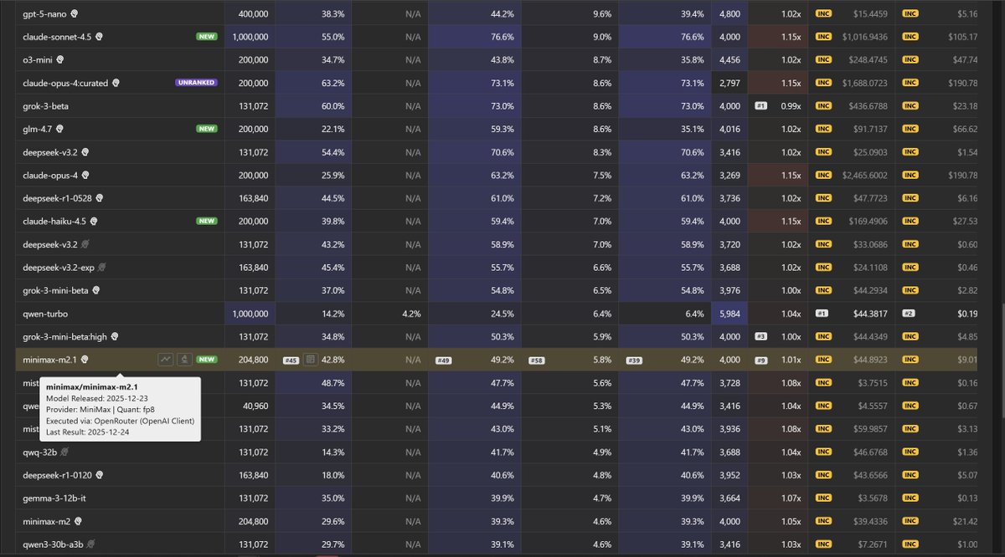Select the trend chart icon on minimax-m2.1 row
Image resolution: width=1005 pixels, height=557 pixels.
(166, 360)
